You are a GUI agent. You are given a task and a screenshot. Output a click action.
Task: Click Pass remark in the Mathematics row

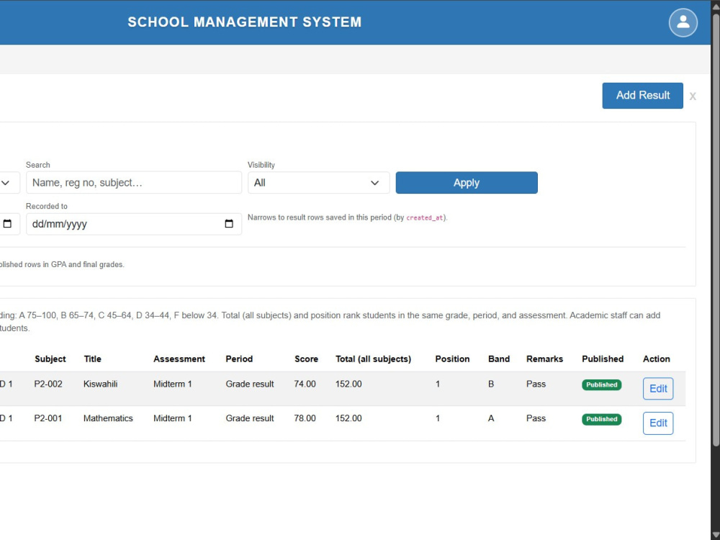(536, 418)
